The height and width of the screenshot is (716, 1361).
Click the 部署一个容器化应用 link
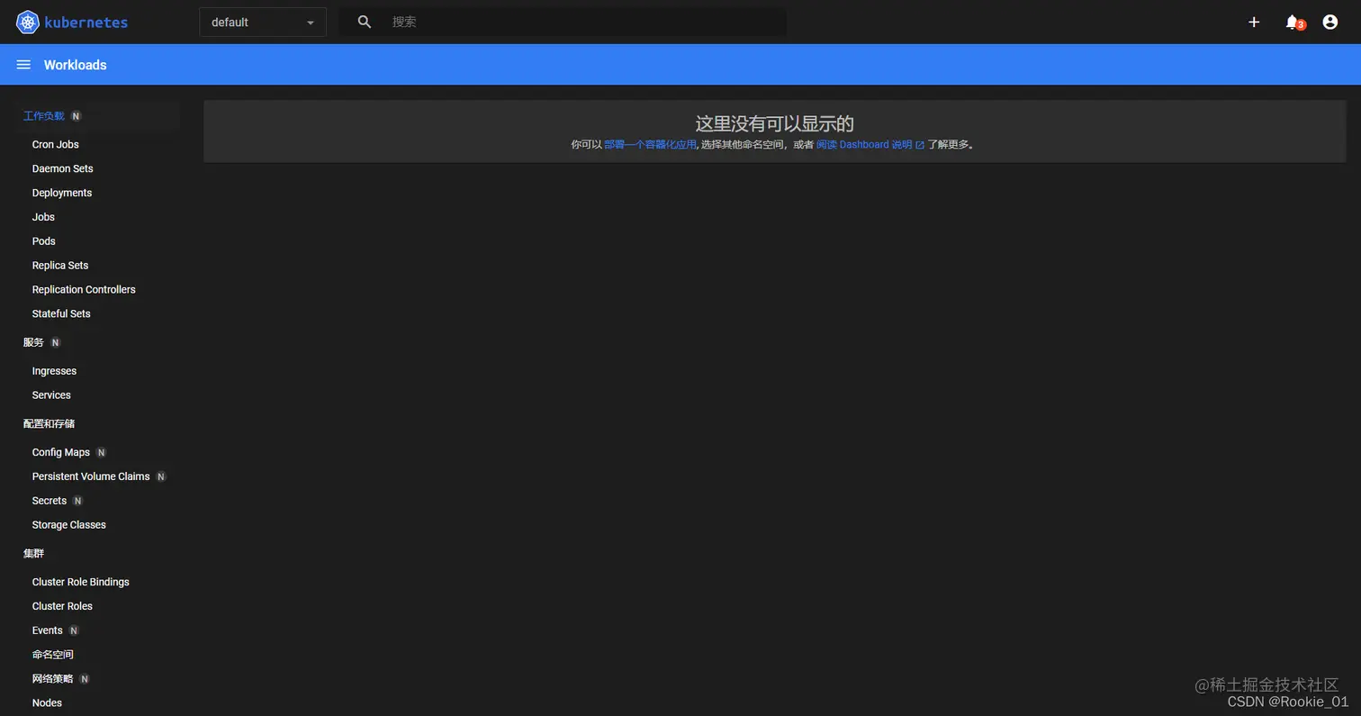649,144
